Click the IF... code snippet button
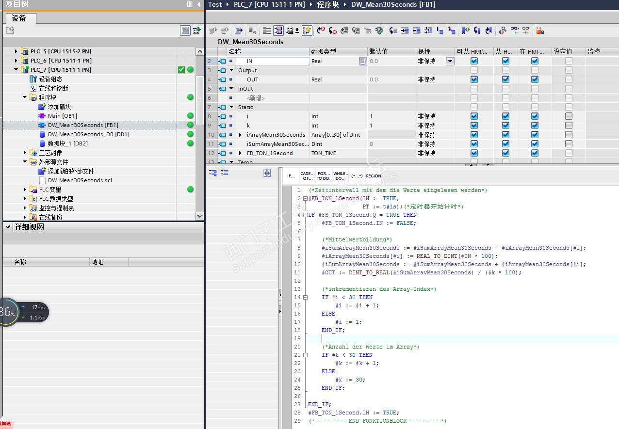The width and height of the screenshot is (619, 429). coord(291,175)
